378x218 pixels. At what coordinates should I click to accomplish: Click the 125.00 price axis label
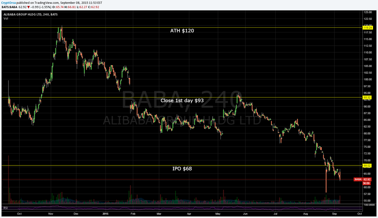pos(368,12)
